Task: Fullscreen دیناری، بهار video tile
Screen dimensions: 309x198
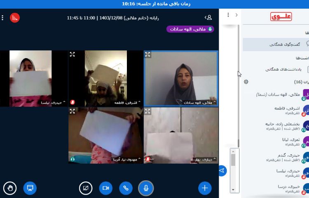Action: coord(147,111)
